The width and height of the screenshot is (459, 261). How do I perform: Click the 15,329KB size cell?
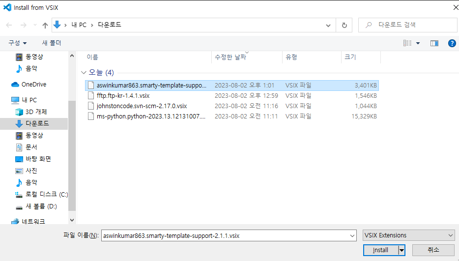coord(364,116)
